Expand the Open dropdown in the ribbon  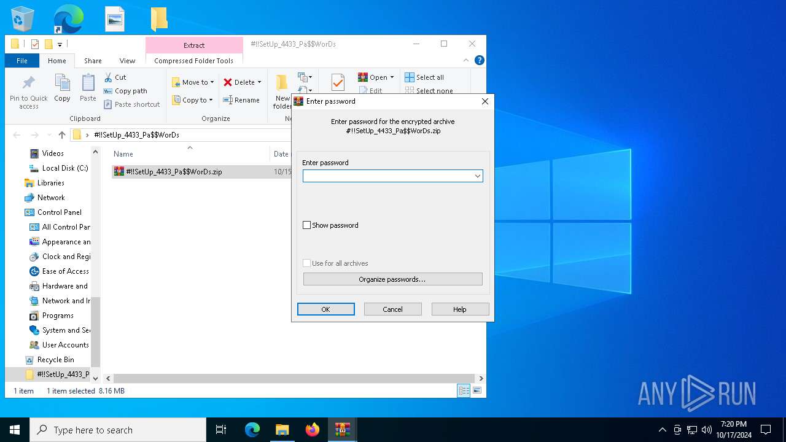(x=392, y=77)
